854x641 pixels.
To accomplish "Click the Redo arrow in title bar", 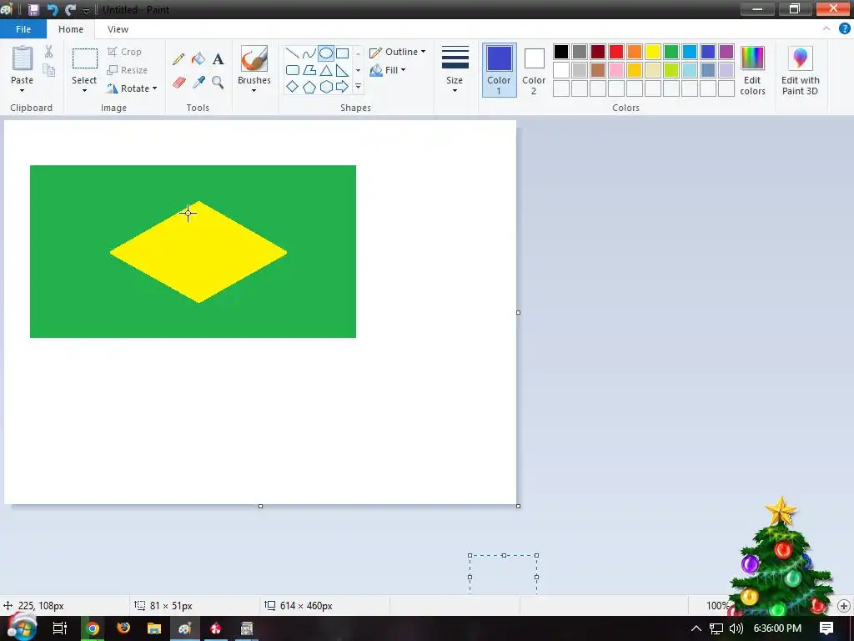I will (70, 10).
